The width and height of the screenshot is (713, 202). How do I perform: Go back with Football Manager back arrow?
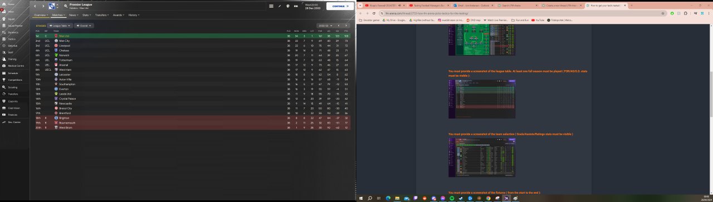(35, 6)
